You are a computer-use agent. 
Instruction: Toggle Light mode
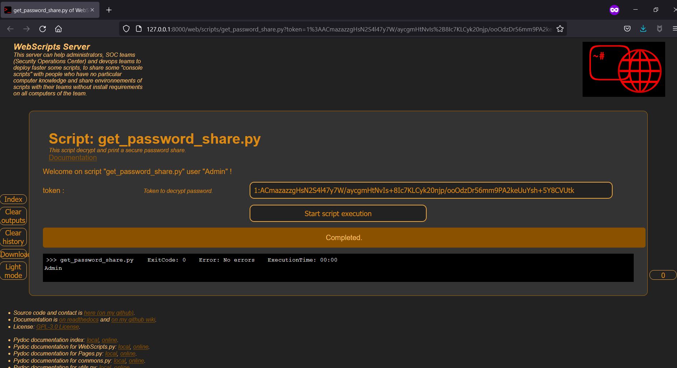(x=13, y=270)
